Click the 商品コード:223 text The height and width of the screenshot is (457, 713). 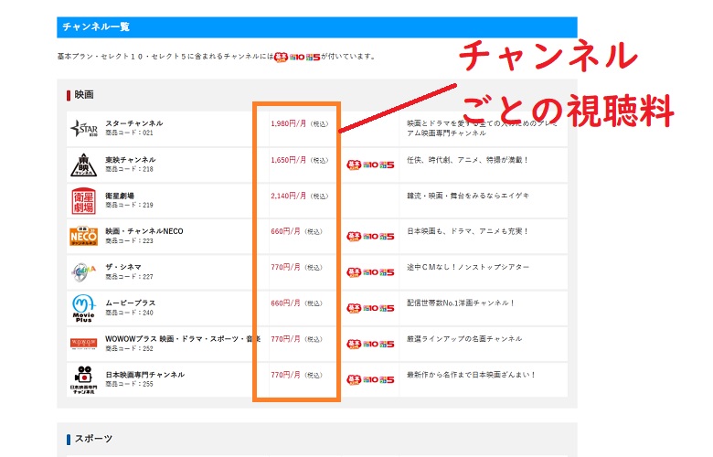[x=129, y=241]
